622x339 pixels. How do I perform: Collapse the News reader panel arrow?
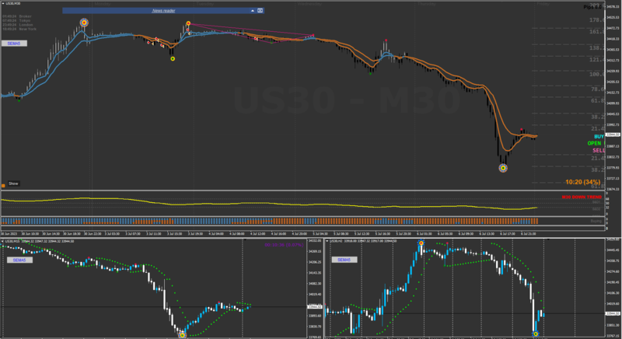[x=253, y=11]
